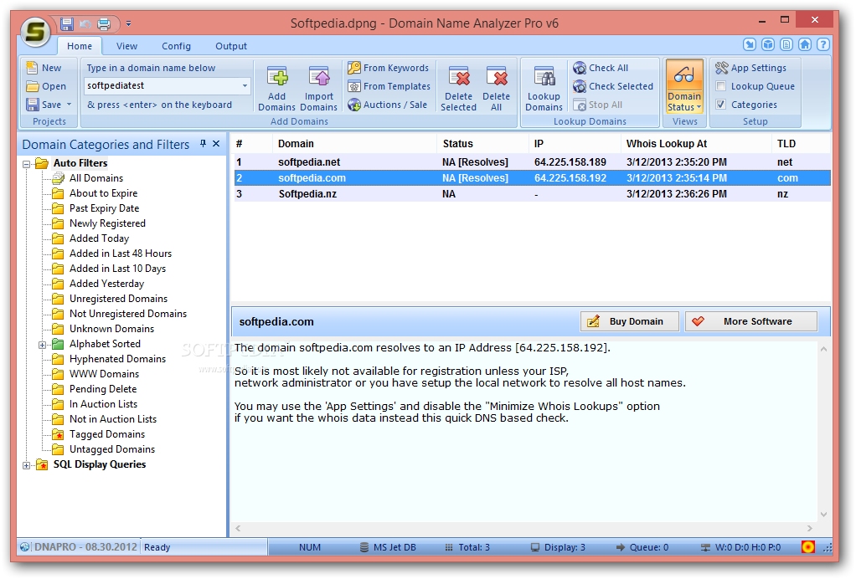Click the round application logo button

[35, 31]
